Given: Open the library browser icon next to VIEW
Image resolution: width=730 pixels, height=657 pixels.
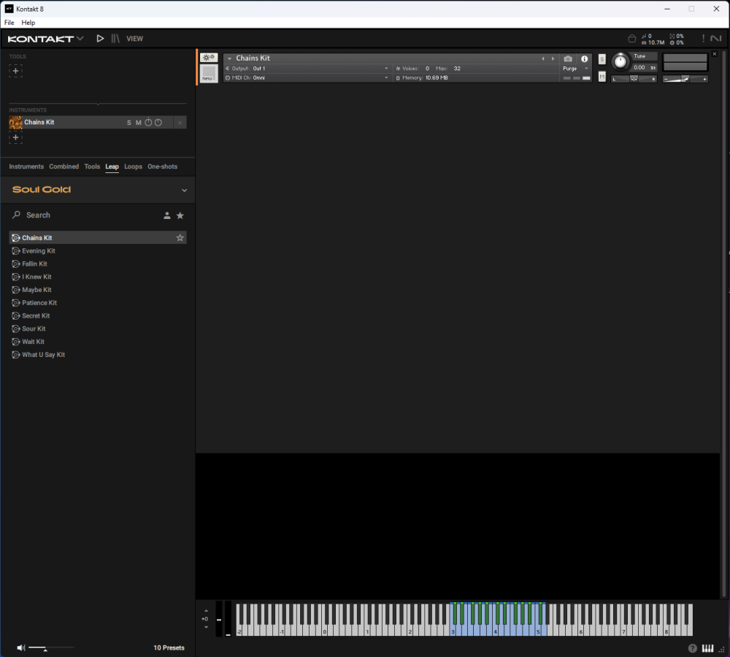Looking at the screenshot, I should coord(115,39).
